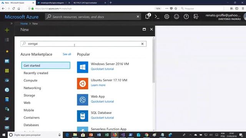Open the All services list icon

[7, 40]
